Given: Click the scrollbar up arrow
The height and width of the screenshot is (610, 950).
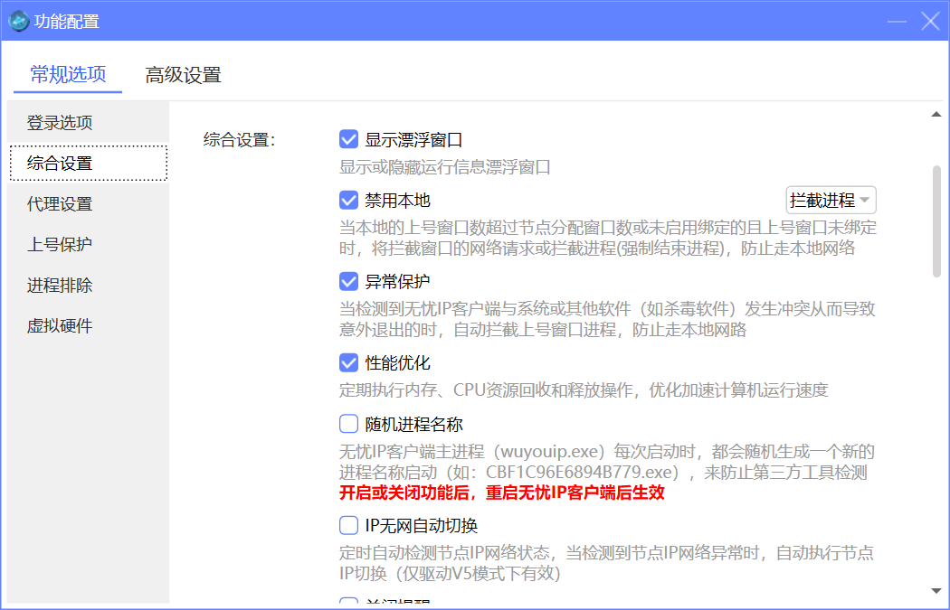Looking at the screenshot, I should tap(936, 115).
